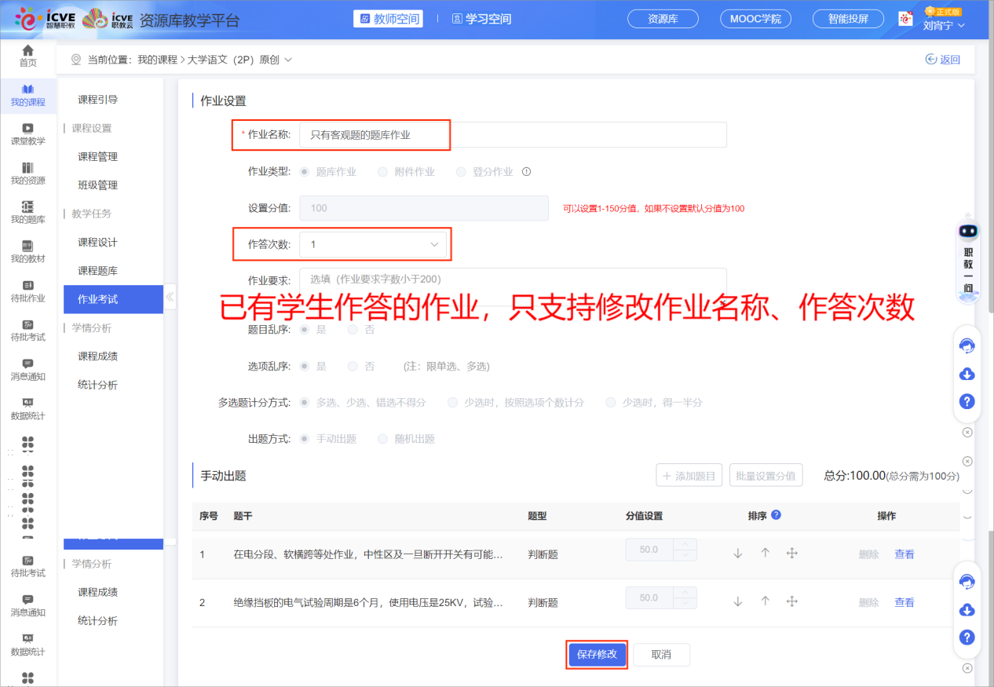Open the 作答次数 dropdown

[374, 244]
